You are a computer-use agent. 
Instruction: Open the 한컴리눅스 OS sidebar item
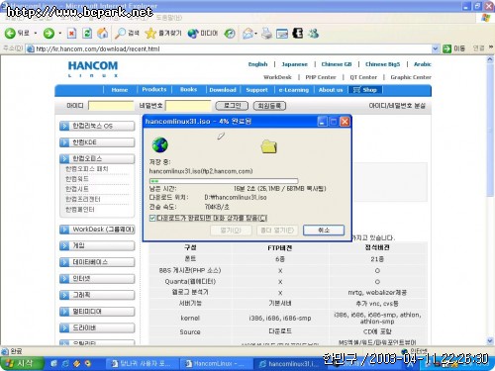(x=97, y=126)
